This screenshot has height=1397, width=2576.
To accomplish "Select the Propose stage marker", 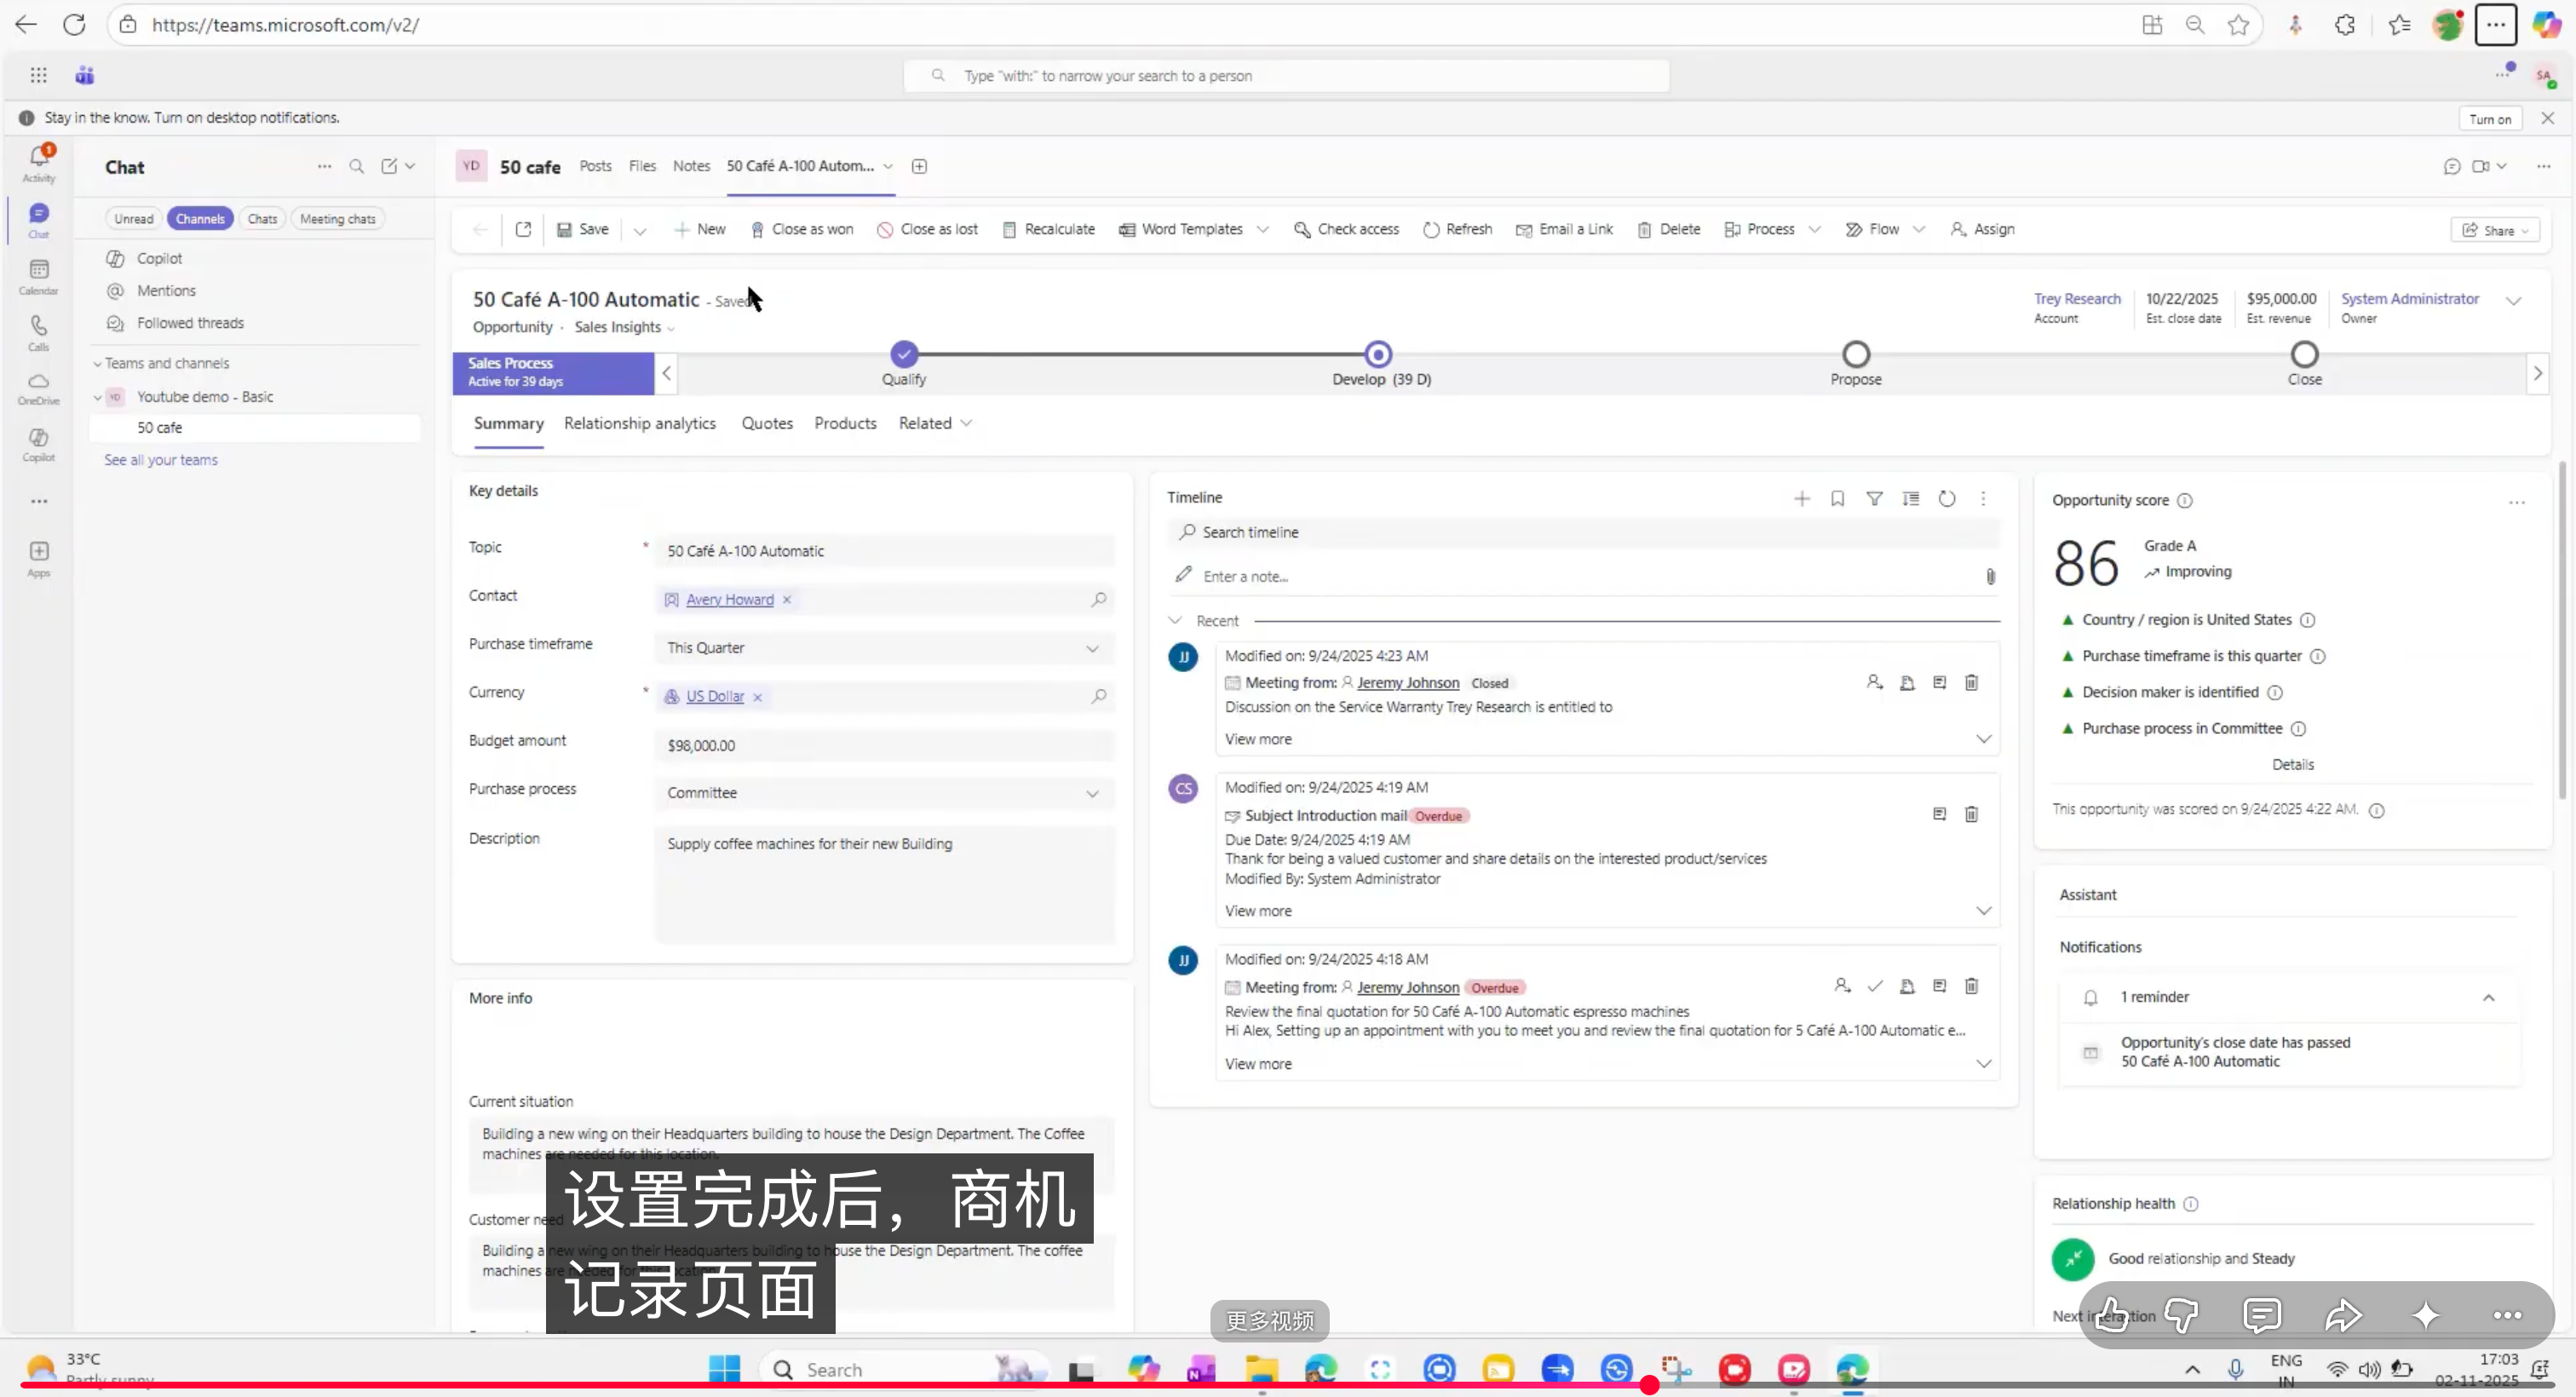I will point(1856,354).
